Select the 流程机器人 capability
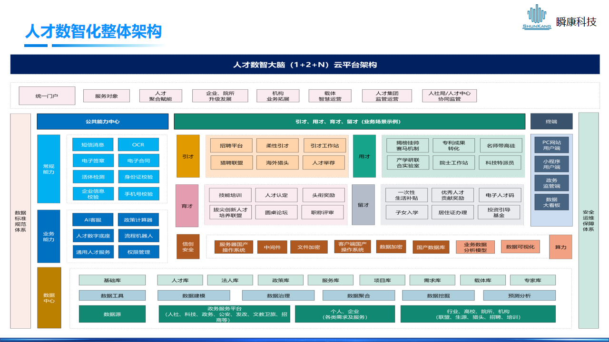Image resolution: width=609 pixels, height=342 pixels. pyautogui.click(x=138, y=236)
